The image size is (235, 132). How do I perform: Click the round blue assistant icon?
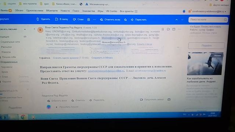pyautogui.click(x=49, y=107)
